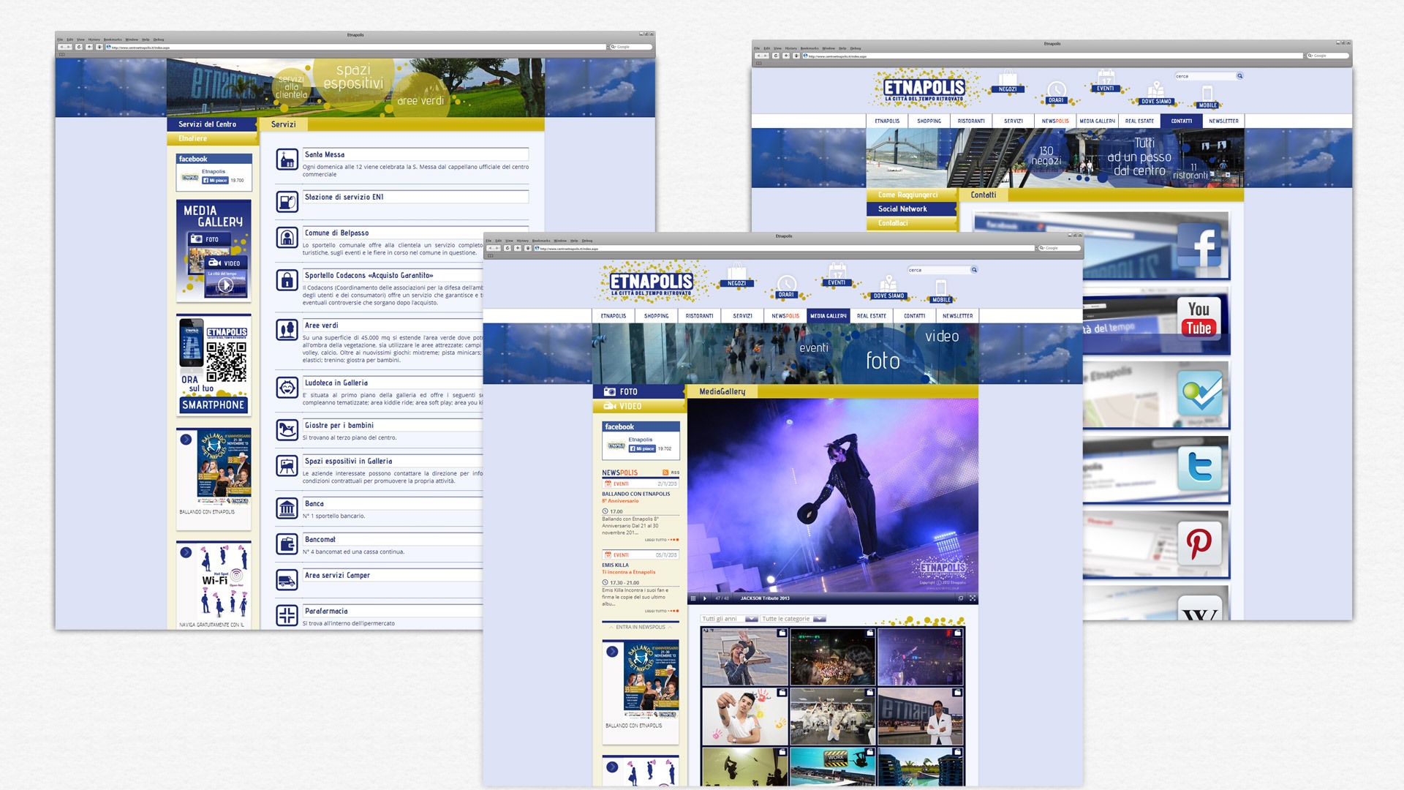Select Newsletter tab in front window

(x=957, y=316)
